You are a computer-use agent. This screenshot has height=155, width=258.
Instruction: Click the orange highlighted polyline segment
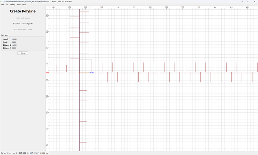coord(84,72)
